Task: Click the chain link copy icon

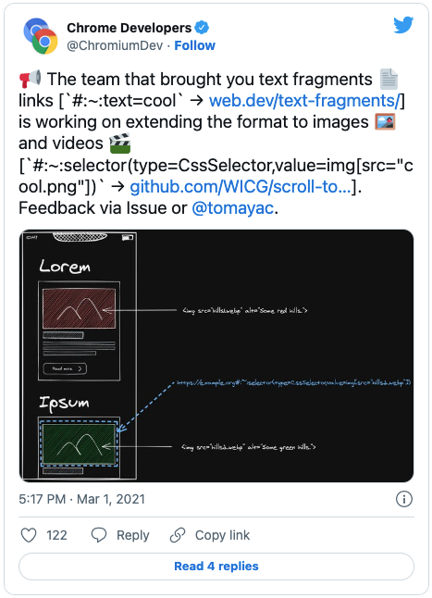Action: [178, 535]
